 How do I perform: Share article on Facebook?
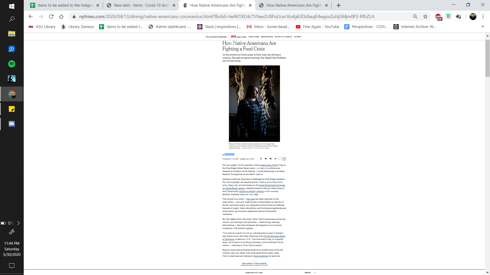coord(261,159)
